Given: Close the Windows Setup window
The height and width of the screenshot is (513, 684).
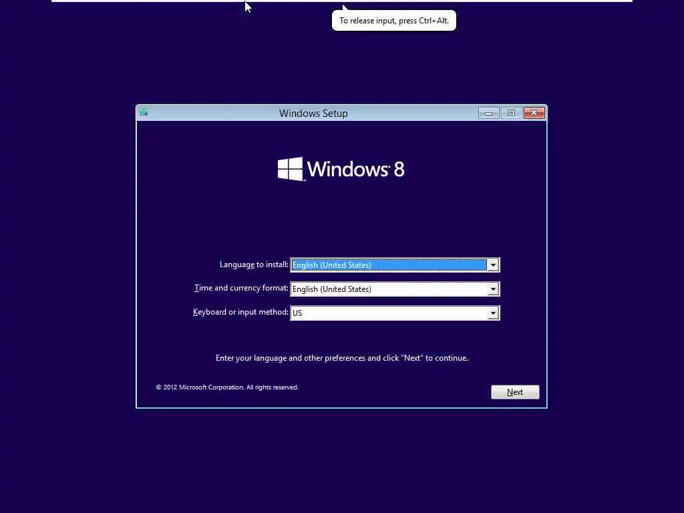Looking at the screenshot, I should 534,113.
